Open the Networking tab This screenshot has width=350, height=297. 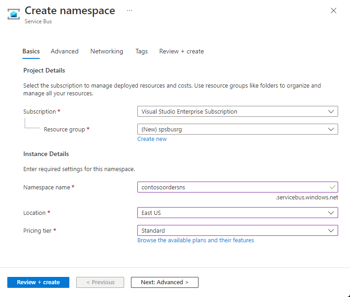107,51
